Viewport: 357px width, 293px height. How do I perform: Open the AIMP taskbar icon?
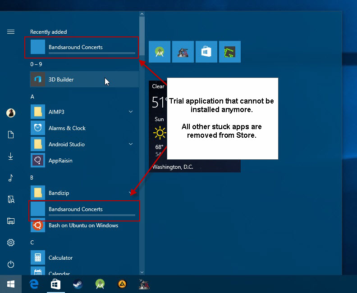[x=122, y=284]
